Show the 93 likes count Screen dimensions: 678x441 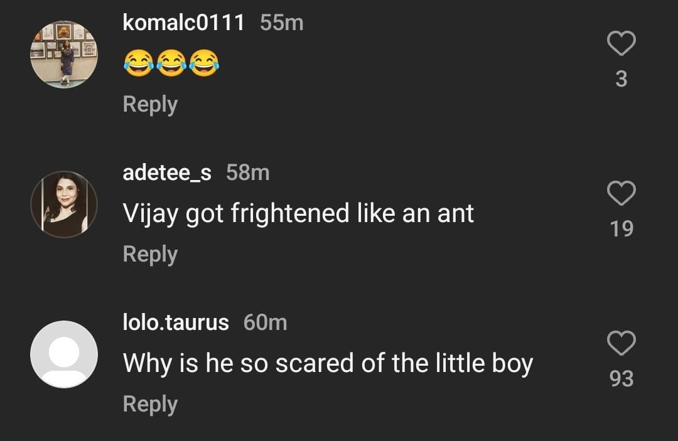621,379
